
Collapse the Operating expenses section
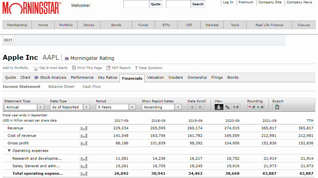coord(9,151)
